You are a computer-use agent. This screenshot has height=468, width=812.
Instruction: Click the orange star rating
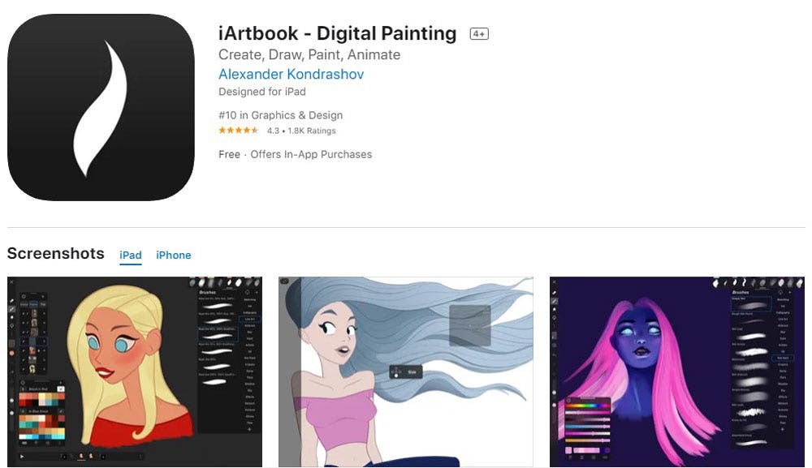click(x=238, y=131)
